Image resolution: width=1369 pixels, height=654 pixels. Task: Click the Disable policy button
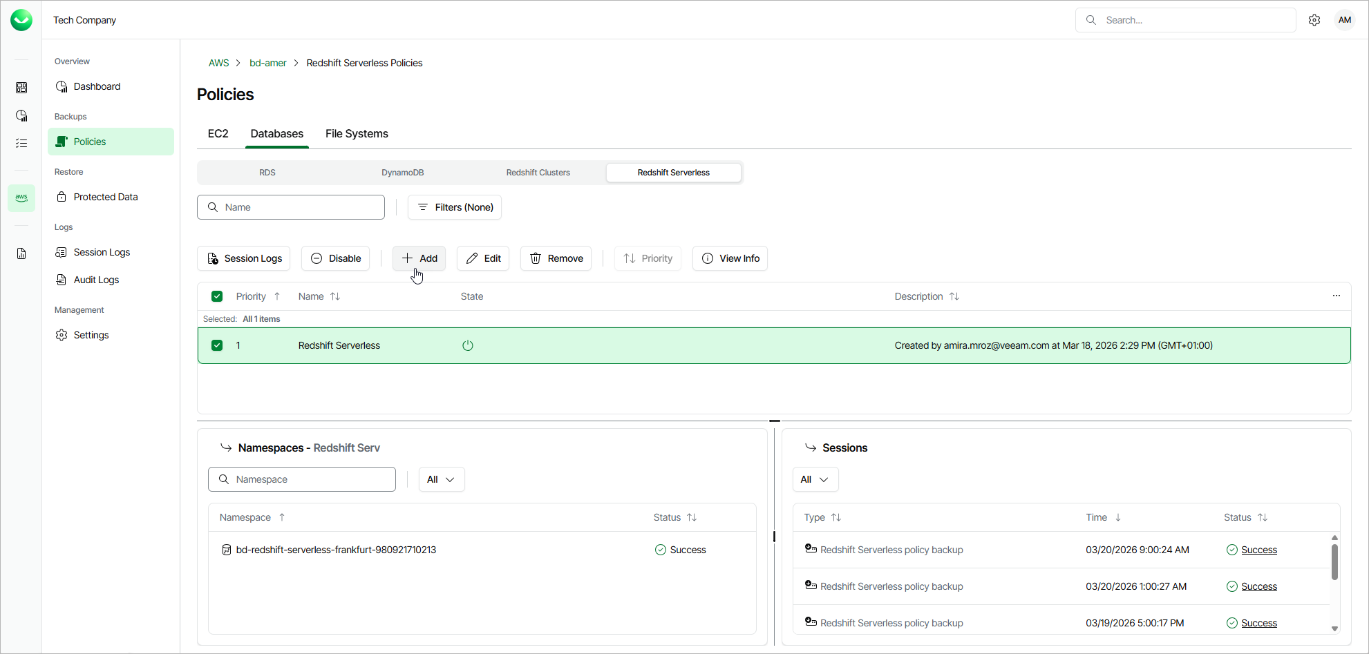click(335, 258)
